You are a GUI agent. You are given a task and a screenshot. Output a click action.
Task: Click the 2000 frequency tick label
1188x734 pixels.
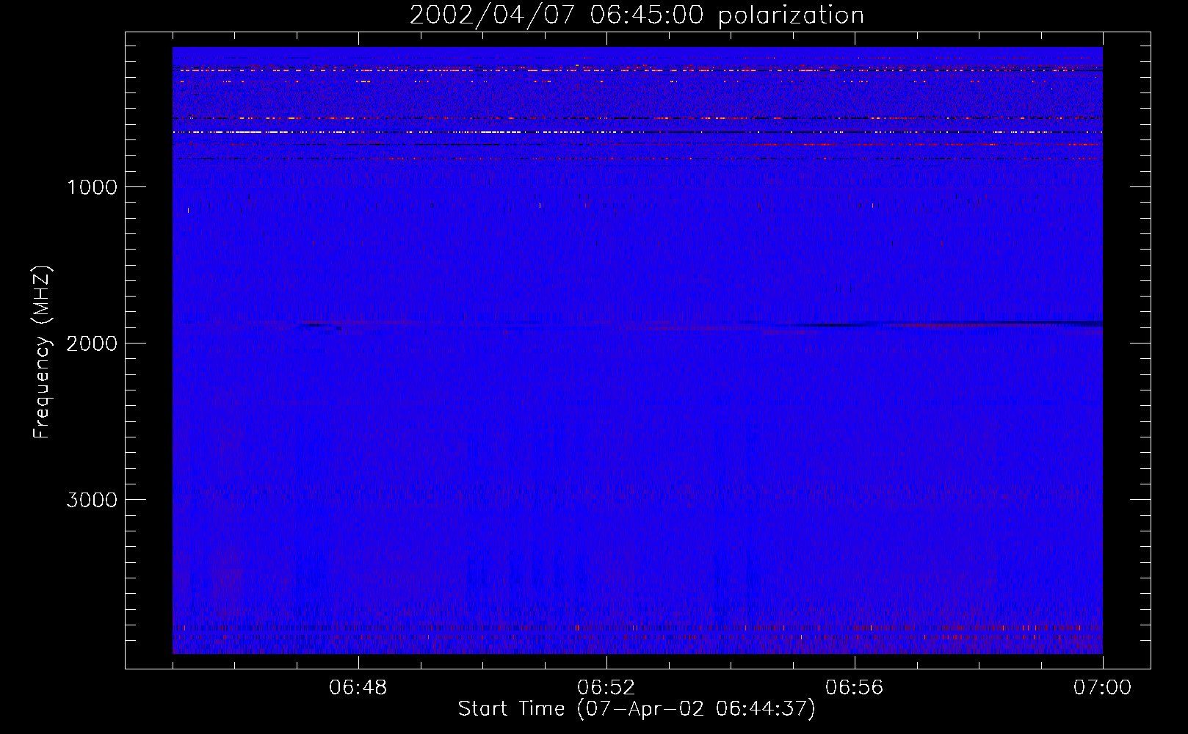click(x=92, y=344)
